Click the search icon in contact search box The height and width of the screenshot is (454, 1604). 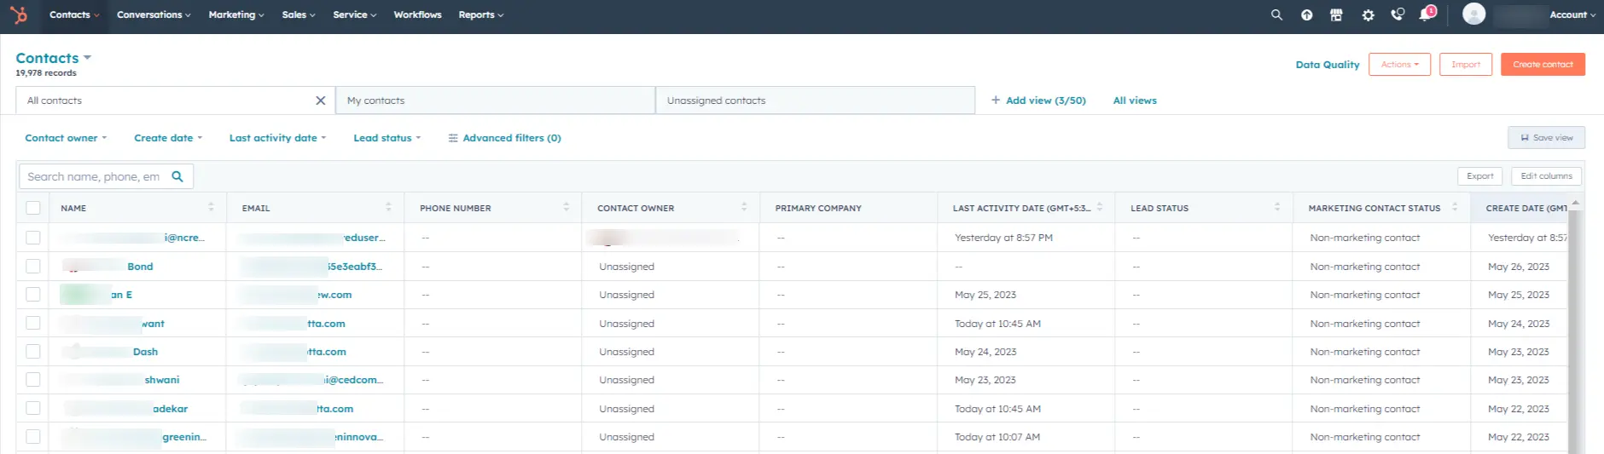tap(177, 176)
